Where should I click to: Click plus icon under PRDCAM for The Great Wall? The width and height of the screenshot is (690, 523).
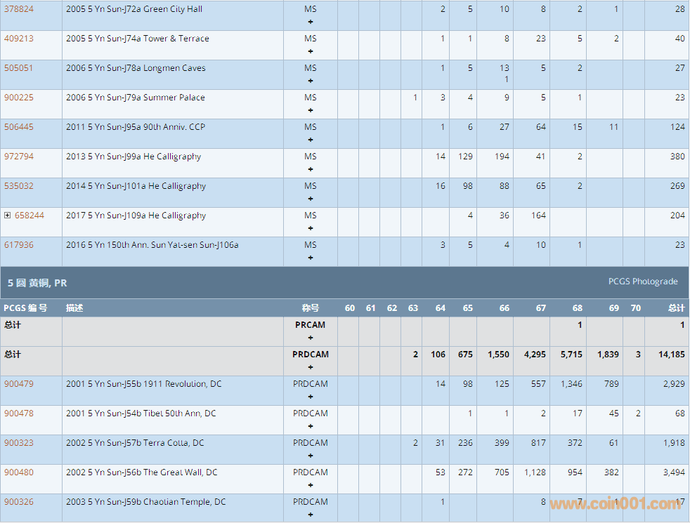coord(311,485)
